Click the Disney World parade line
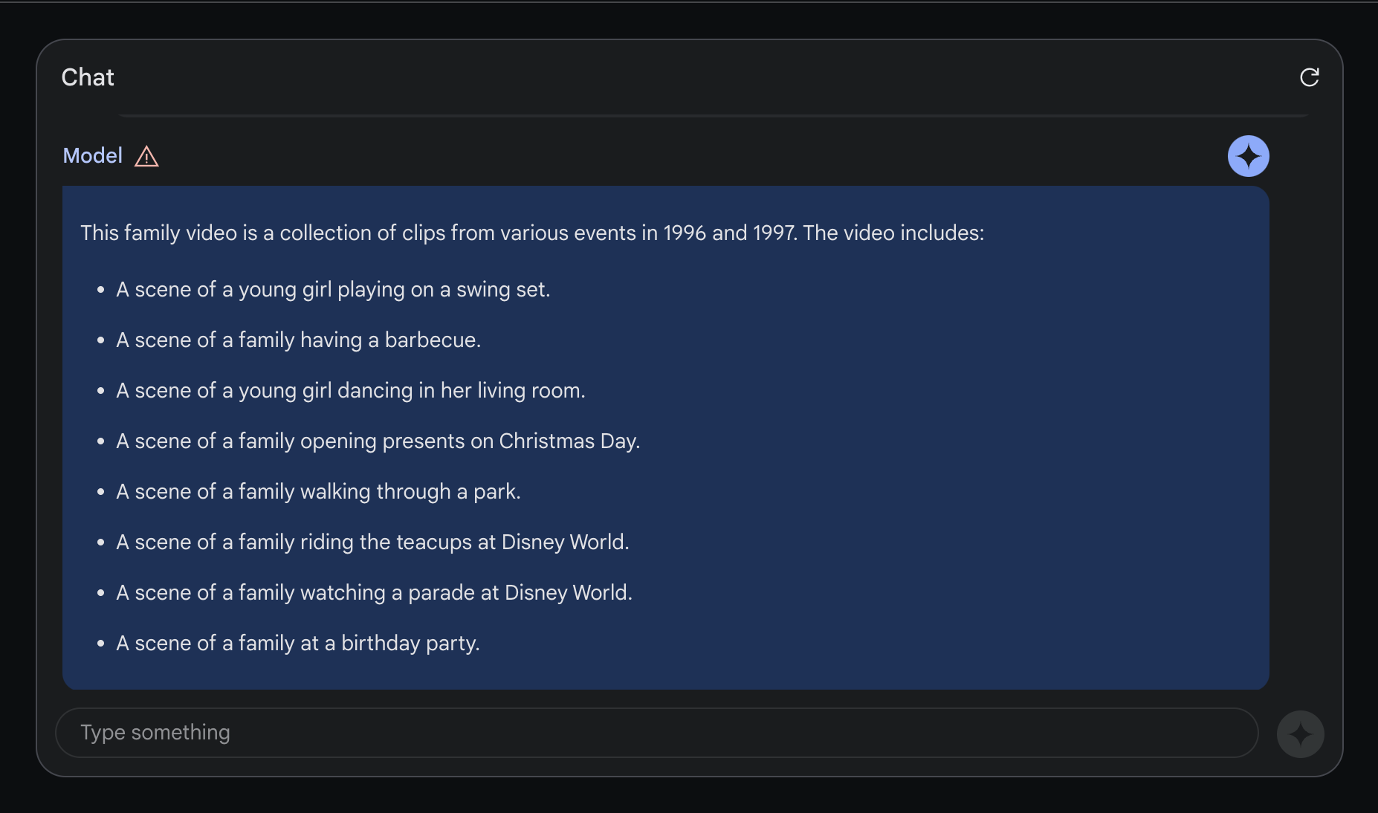Image resolution: width=1378 pixels, height=813 pixels. coord(374,593)
